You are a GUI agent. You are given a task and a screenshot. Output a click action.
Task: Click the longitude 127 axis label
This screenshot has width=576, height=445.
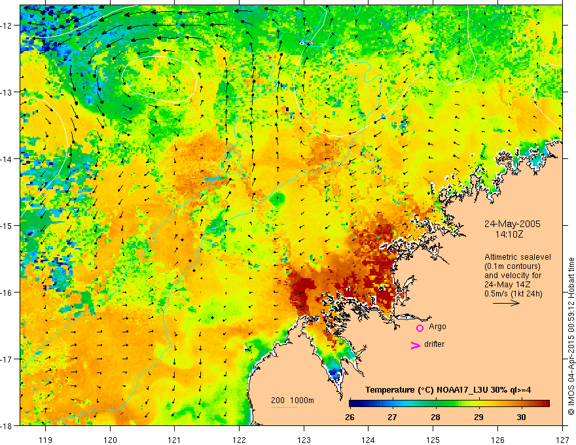[x=562, y=440]
